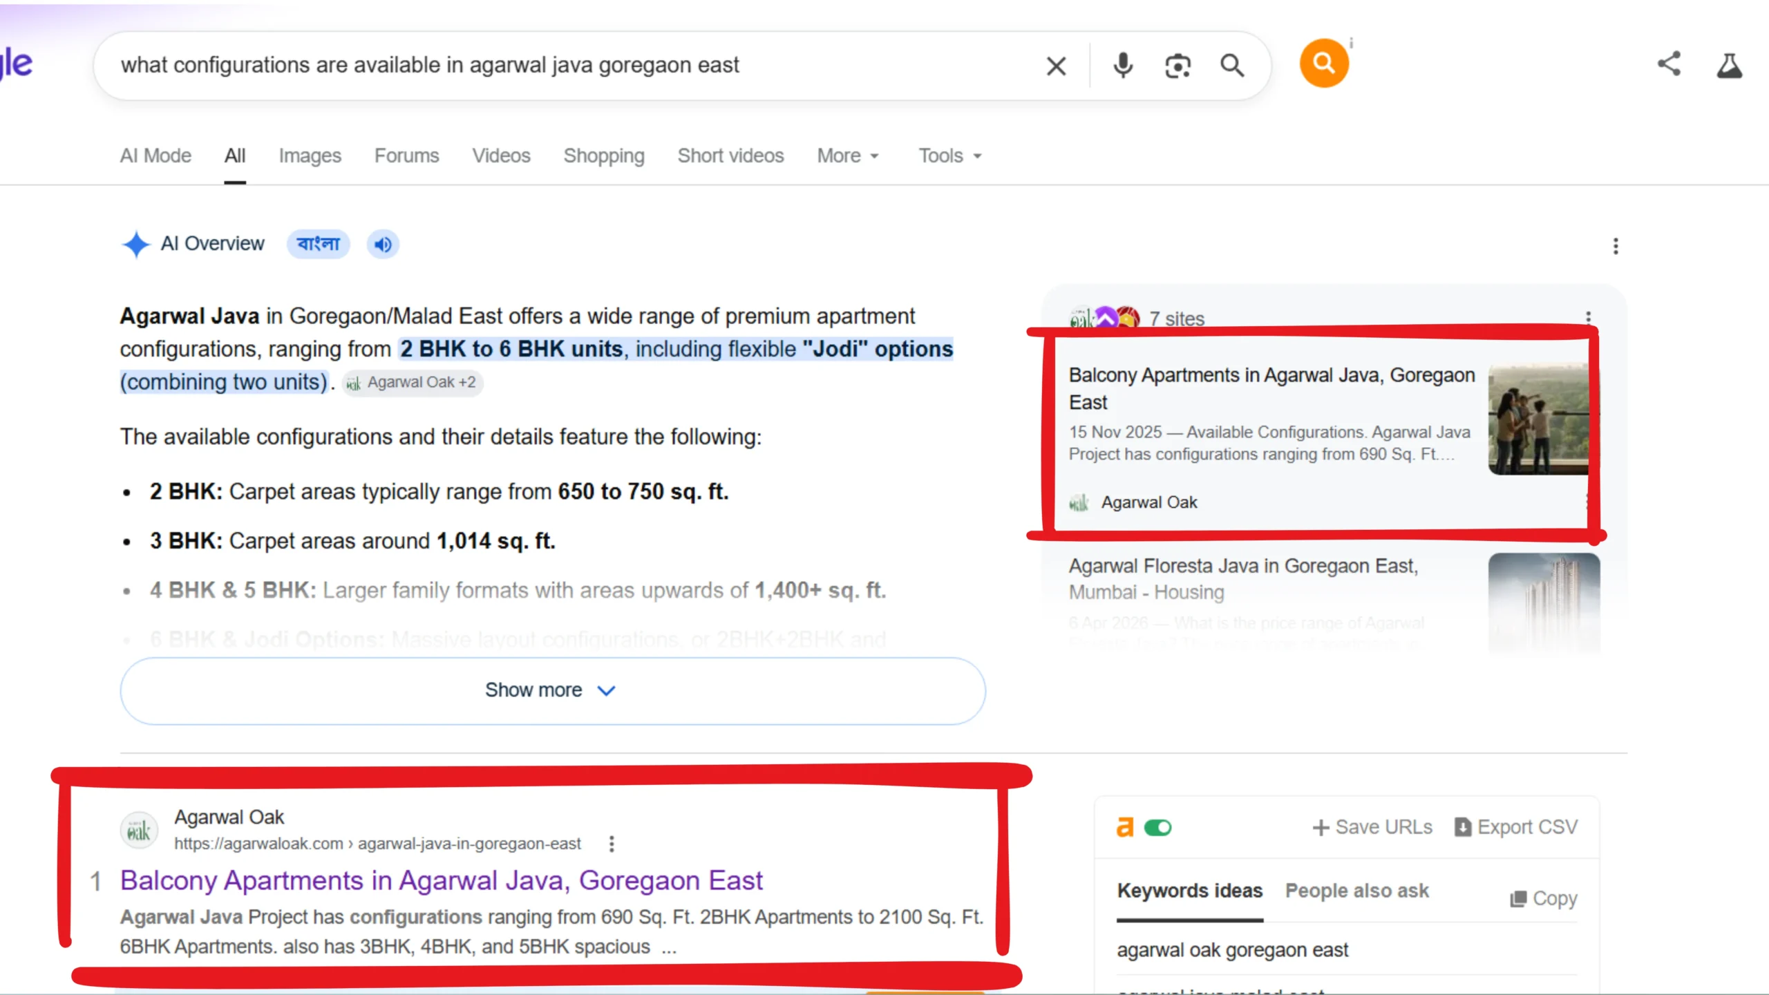Open Balcony Apartments in Agarwal Java result
Screen dimensions: 1769x995
441,881
